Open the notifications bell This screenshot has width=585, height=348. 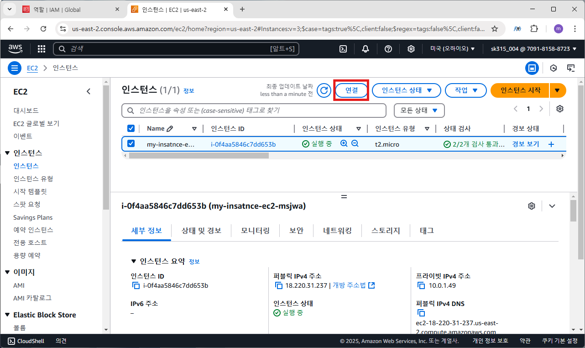pos(366,49)
